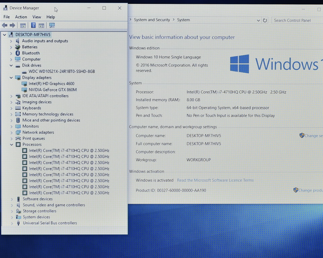Click the Product ID 00327-60000-00000-AA190 text
Image resolution: width=323 pixels, height=258 pixels.
(171, 190)
